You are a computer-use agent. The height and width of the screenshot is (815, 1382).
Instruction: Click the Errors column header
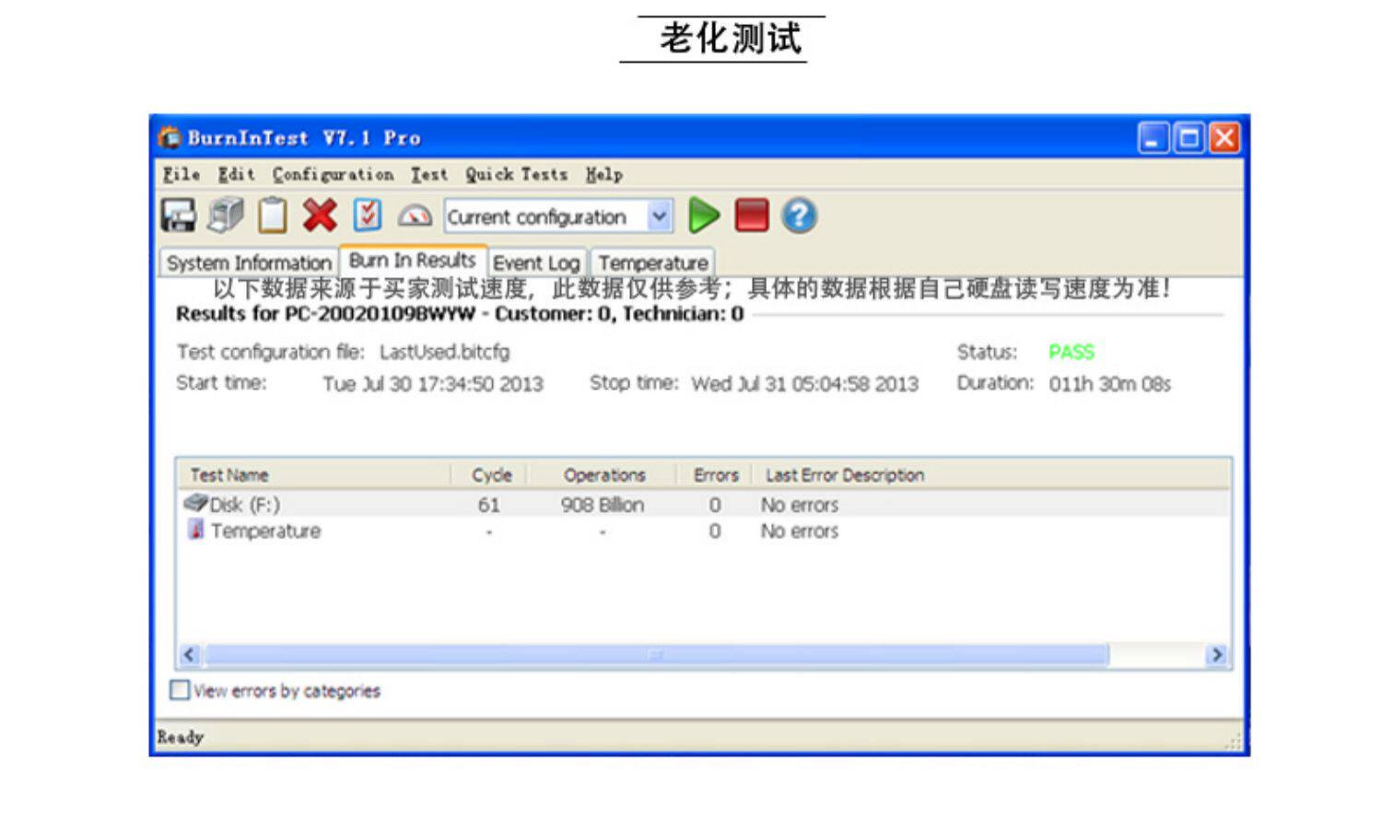coord(715,474)
